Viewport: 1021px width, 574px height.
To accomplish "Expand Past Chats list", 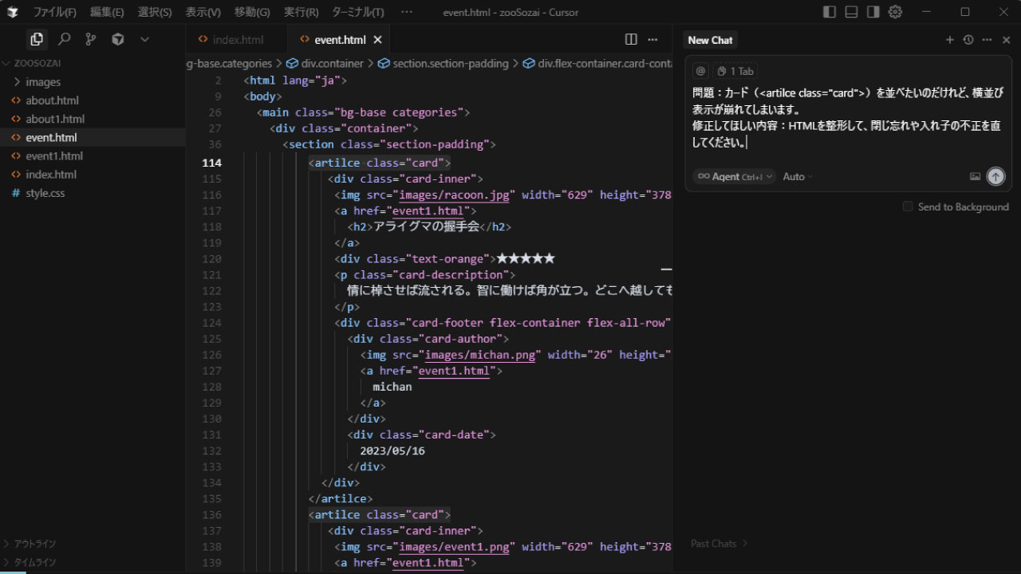I will 719,543.
